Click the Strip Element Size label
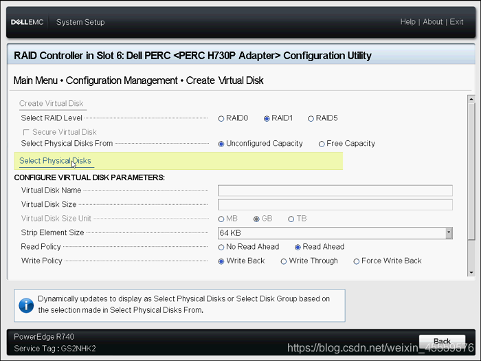 (x=52, y=232)
